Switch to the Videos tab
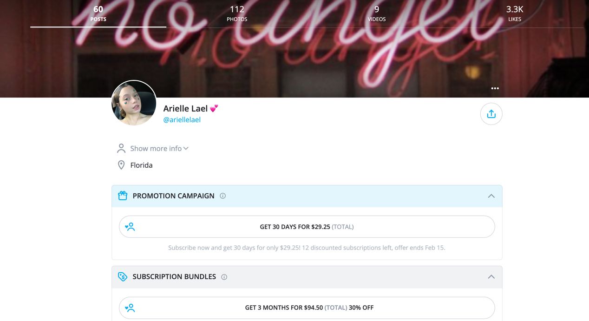Screen dimensions: 589x321 click(377, 14)
